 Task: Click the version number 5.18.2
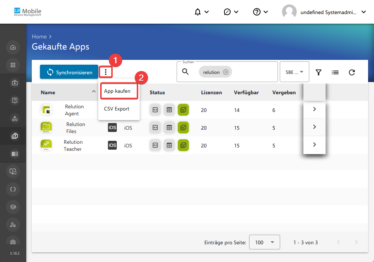[15, 253]
